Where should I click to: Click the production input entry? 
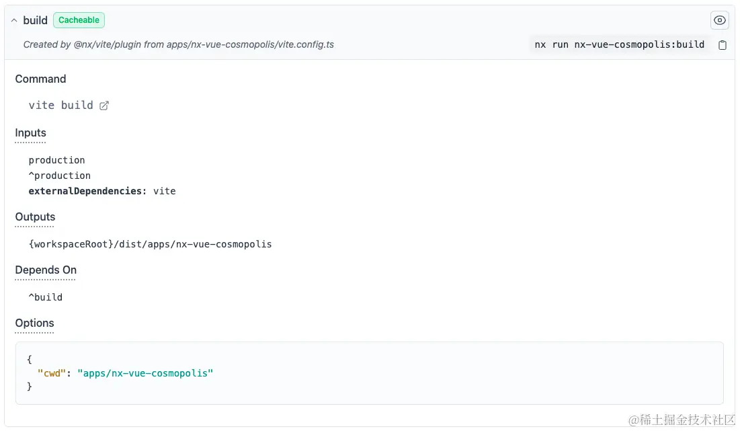click(56, 160)
